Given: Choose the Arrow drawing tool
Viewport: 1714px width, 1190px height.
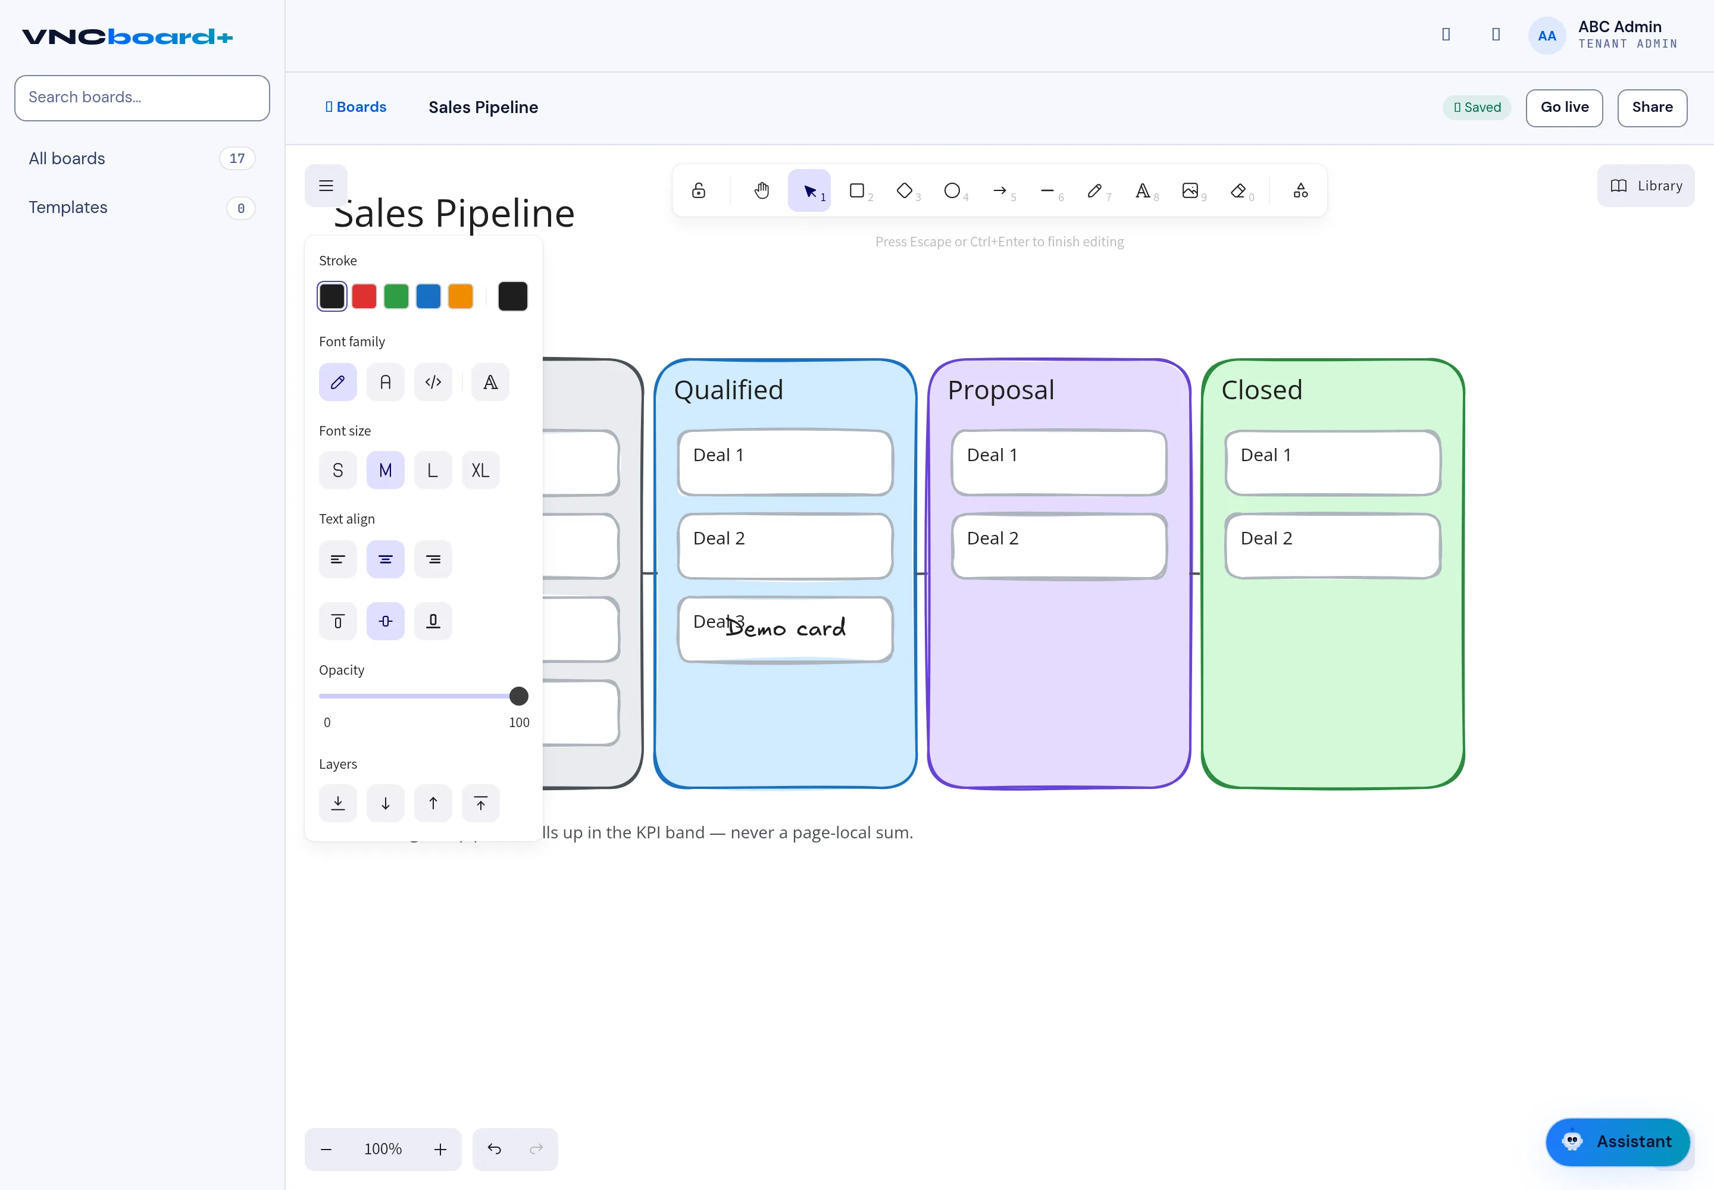Looking at the screenshot, I should click(1000, 191).
